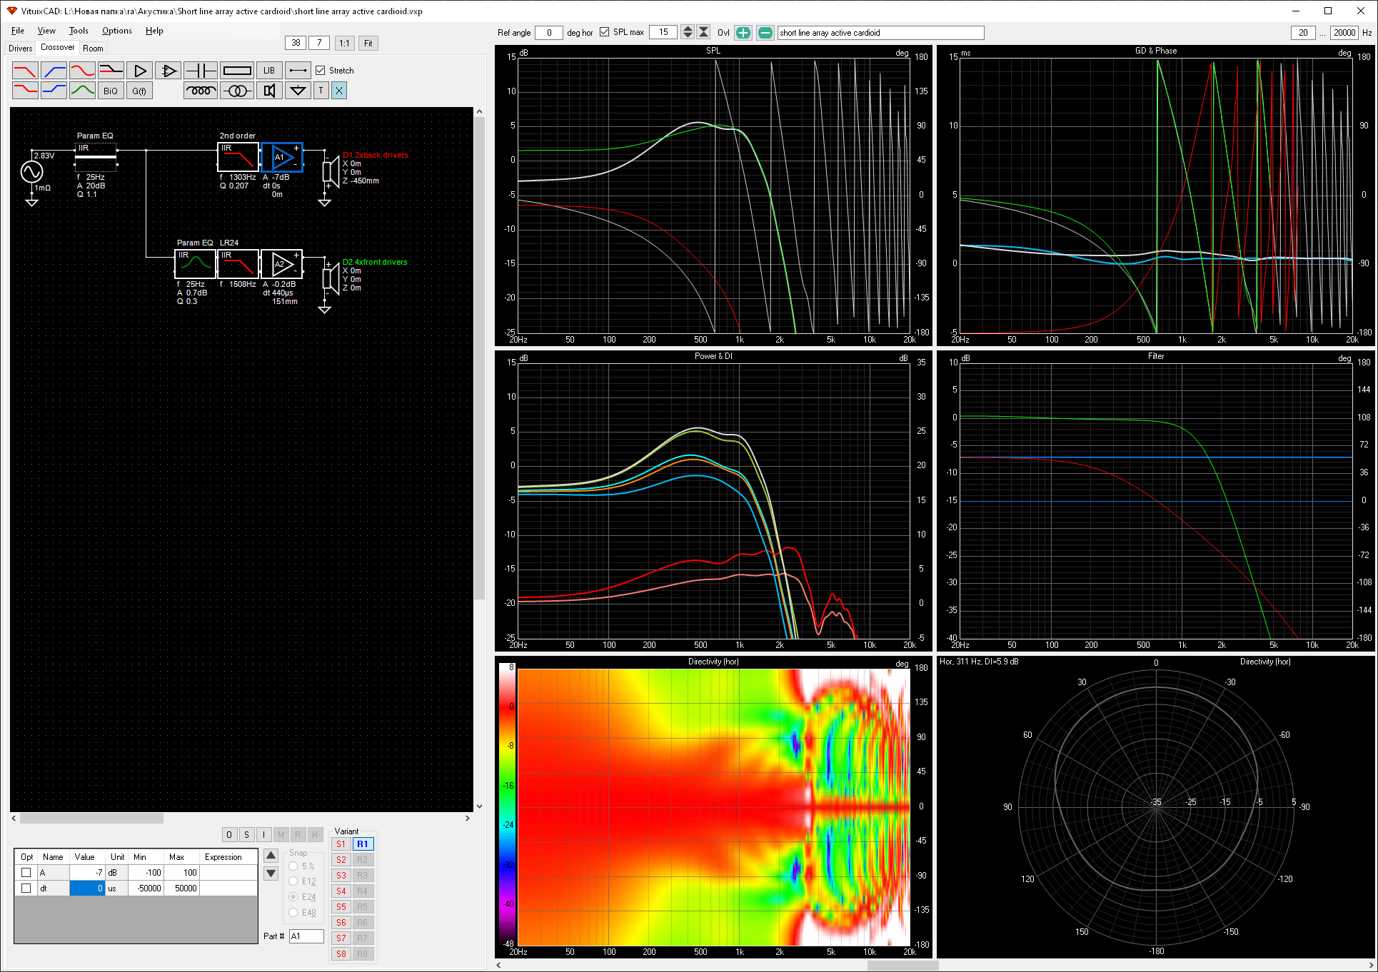Select variant R1 button

tap(363, 844)
